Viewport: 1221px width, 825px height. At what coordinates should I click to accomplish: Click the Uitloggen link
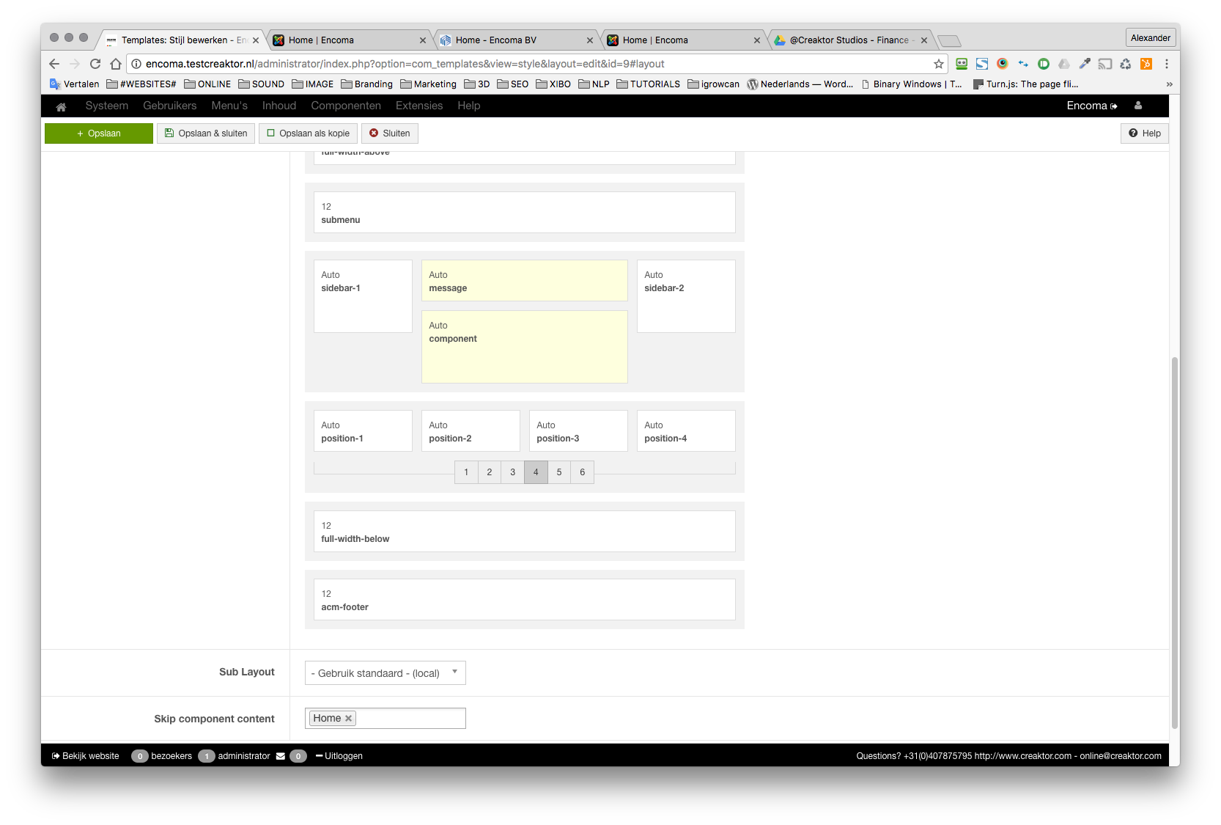pos(339,756)
